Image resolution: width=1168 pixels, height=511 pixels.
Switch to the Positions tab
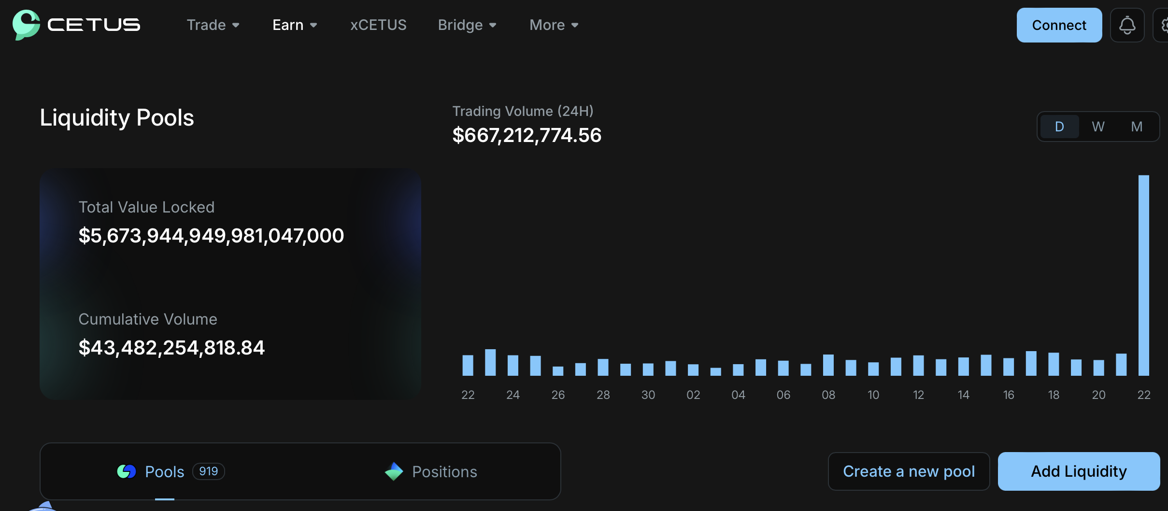coord(444,471)
